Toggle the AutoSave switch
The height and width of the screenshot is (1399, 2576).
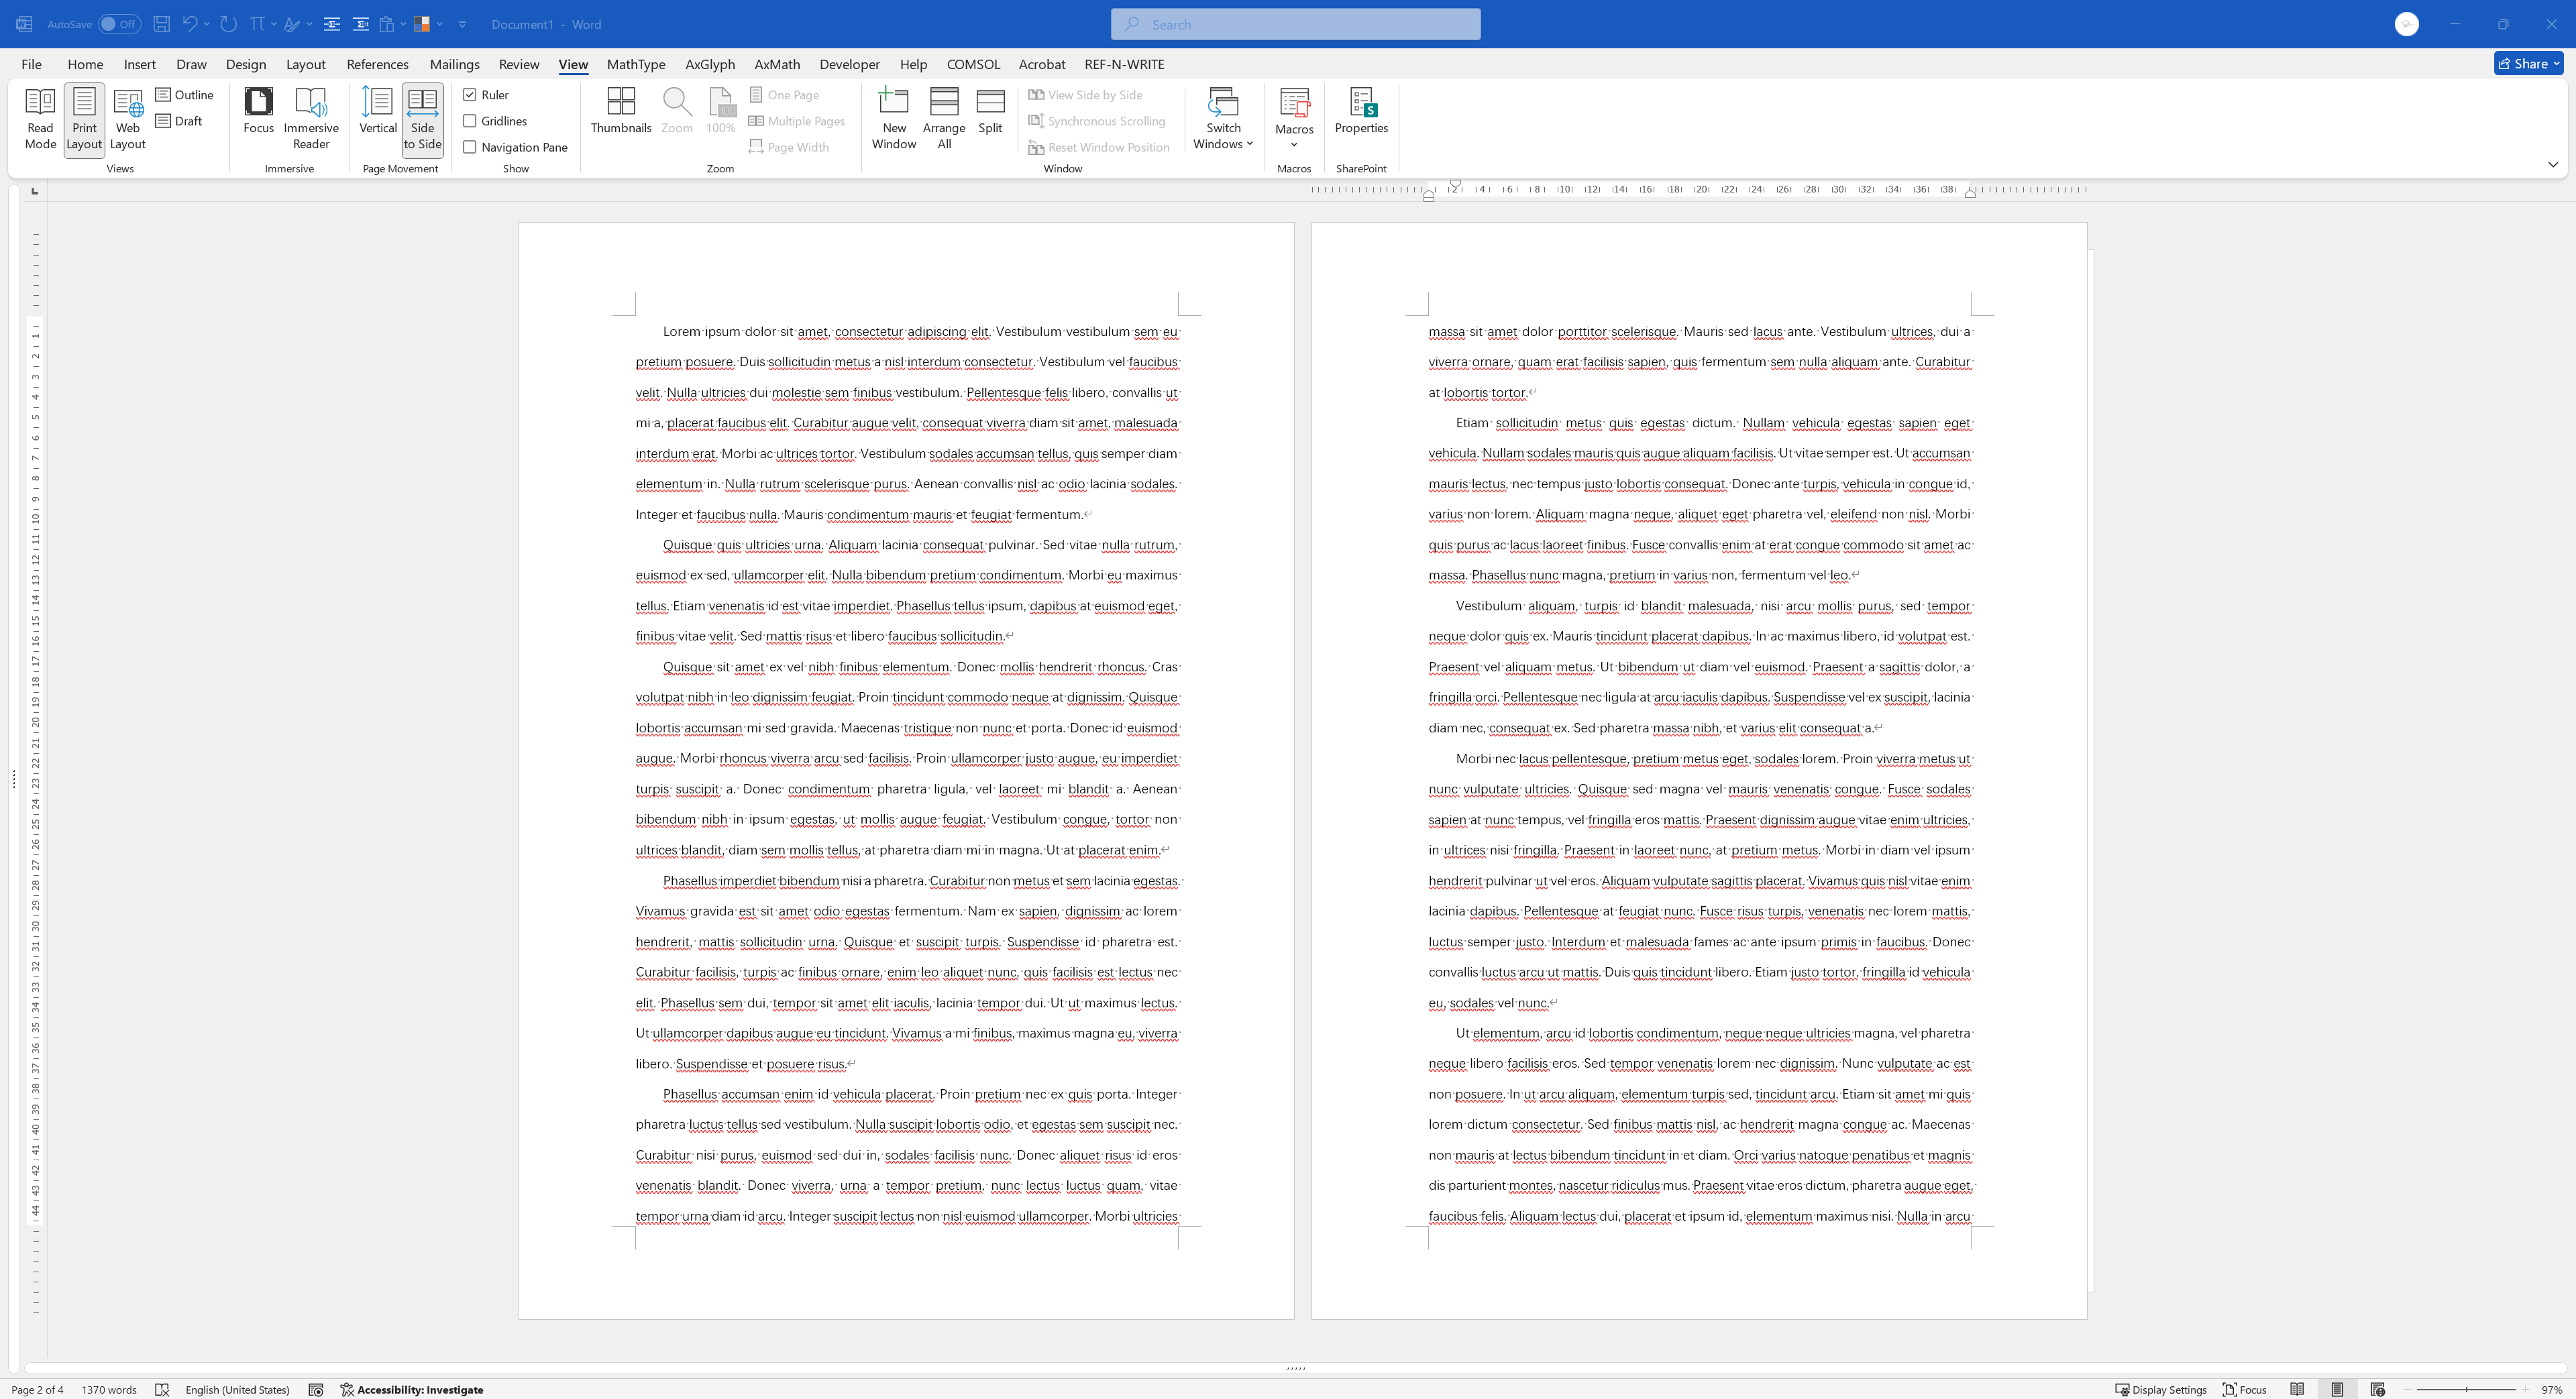point(119,24)
